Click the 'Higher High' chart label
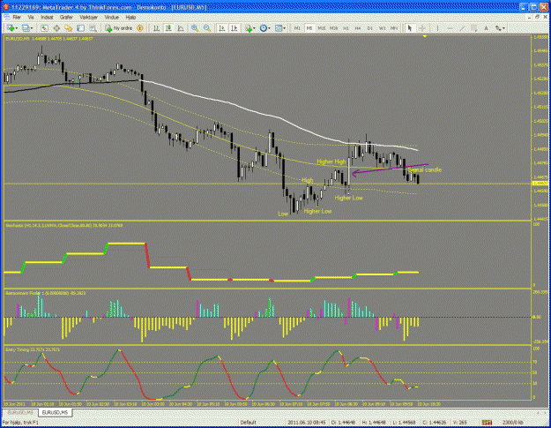This screenshot has width=551, height=428. [x=331, y=161]
